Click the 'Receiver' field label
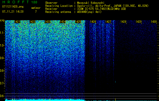Screen dimensions: 159x101 (51, 9)
